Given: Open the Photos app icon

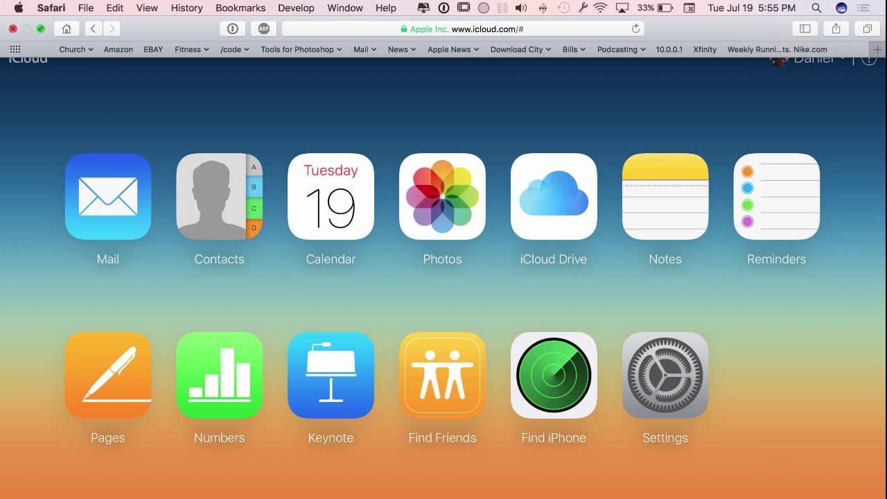Looking at the screenshot, I should pyautogui.click(x=442, y=196).
